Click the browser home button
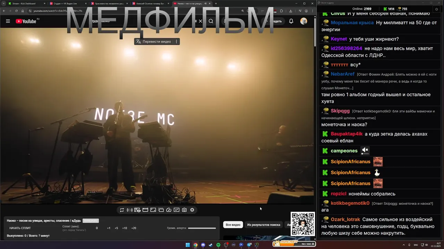Screen dimensions: 444x249 23,11
